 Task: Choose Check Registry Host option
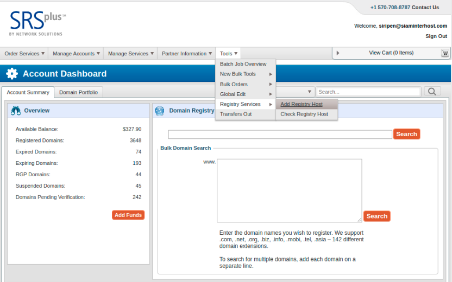304,114
